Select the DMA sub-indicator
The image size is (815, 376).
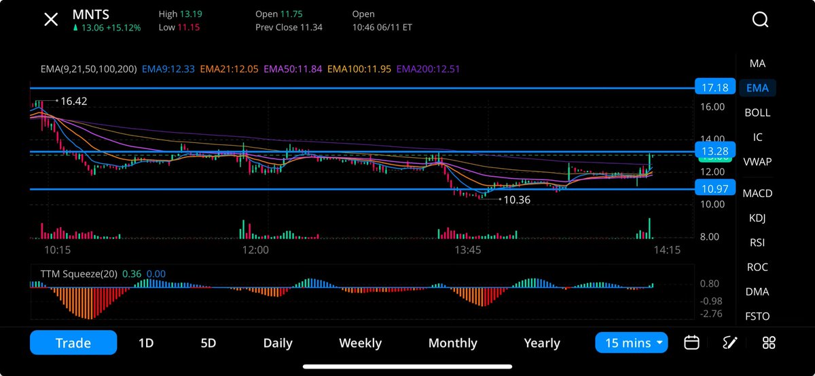[x=757, y=291]
